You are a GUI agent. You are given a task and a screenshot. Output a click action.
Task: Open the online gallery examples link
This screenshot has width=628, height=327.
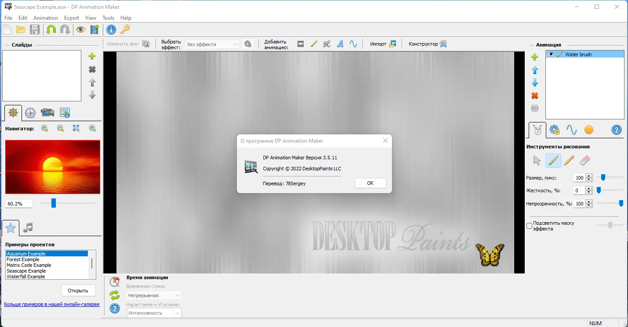point(52,304)
